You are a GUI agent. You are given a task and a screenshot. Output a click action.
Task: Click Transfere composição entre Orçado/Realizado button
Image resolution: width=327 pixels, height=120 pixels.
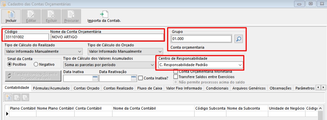click(x=33, y=76)
